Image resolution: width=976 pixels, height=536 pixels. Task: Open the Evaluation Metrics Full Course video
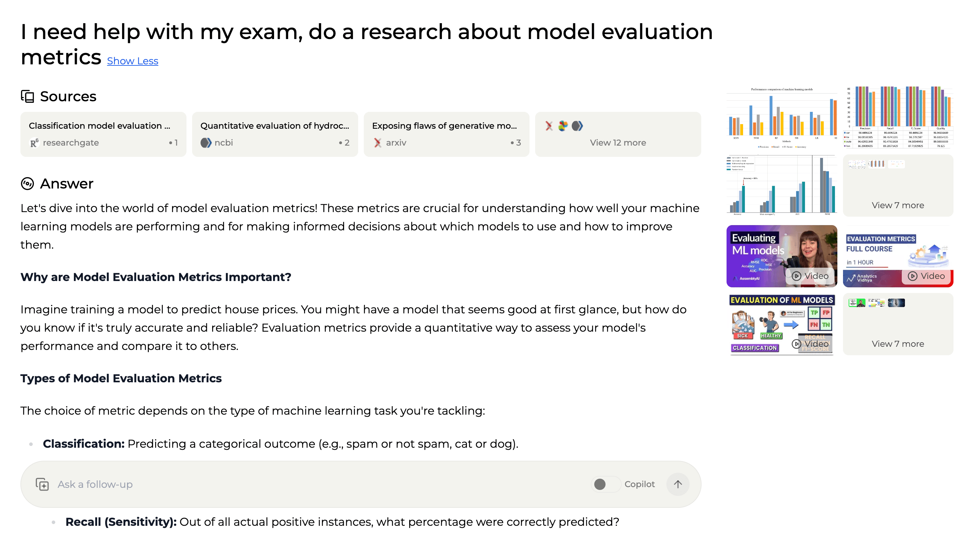click(x=898, y=256)
